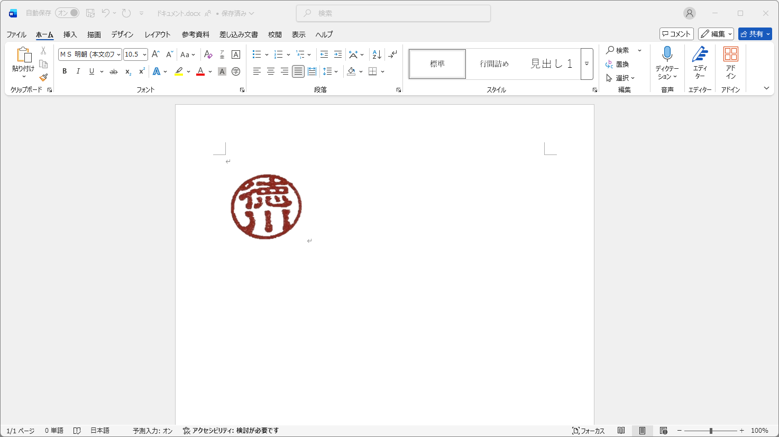
Task: Center align the paragraph text
Action: (x=270, y=71)
